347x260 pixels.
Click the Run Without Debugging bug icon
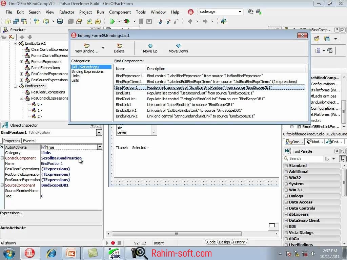(x=127, y=21)
